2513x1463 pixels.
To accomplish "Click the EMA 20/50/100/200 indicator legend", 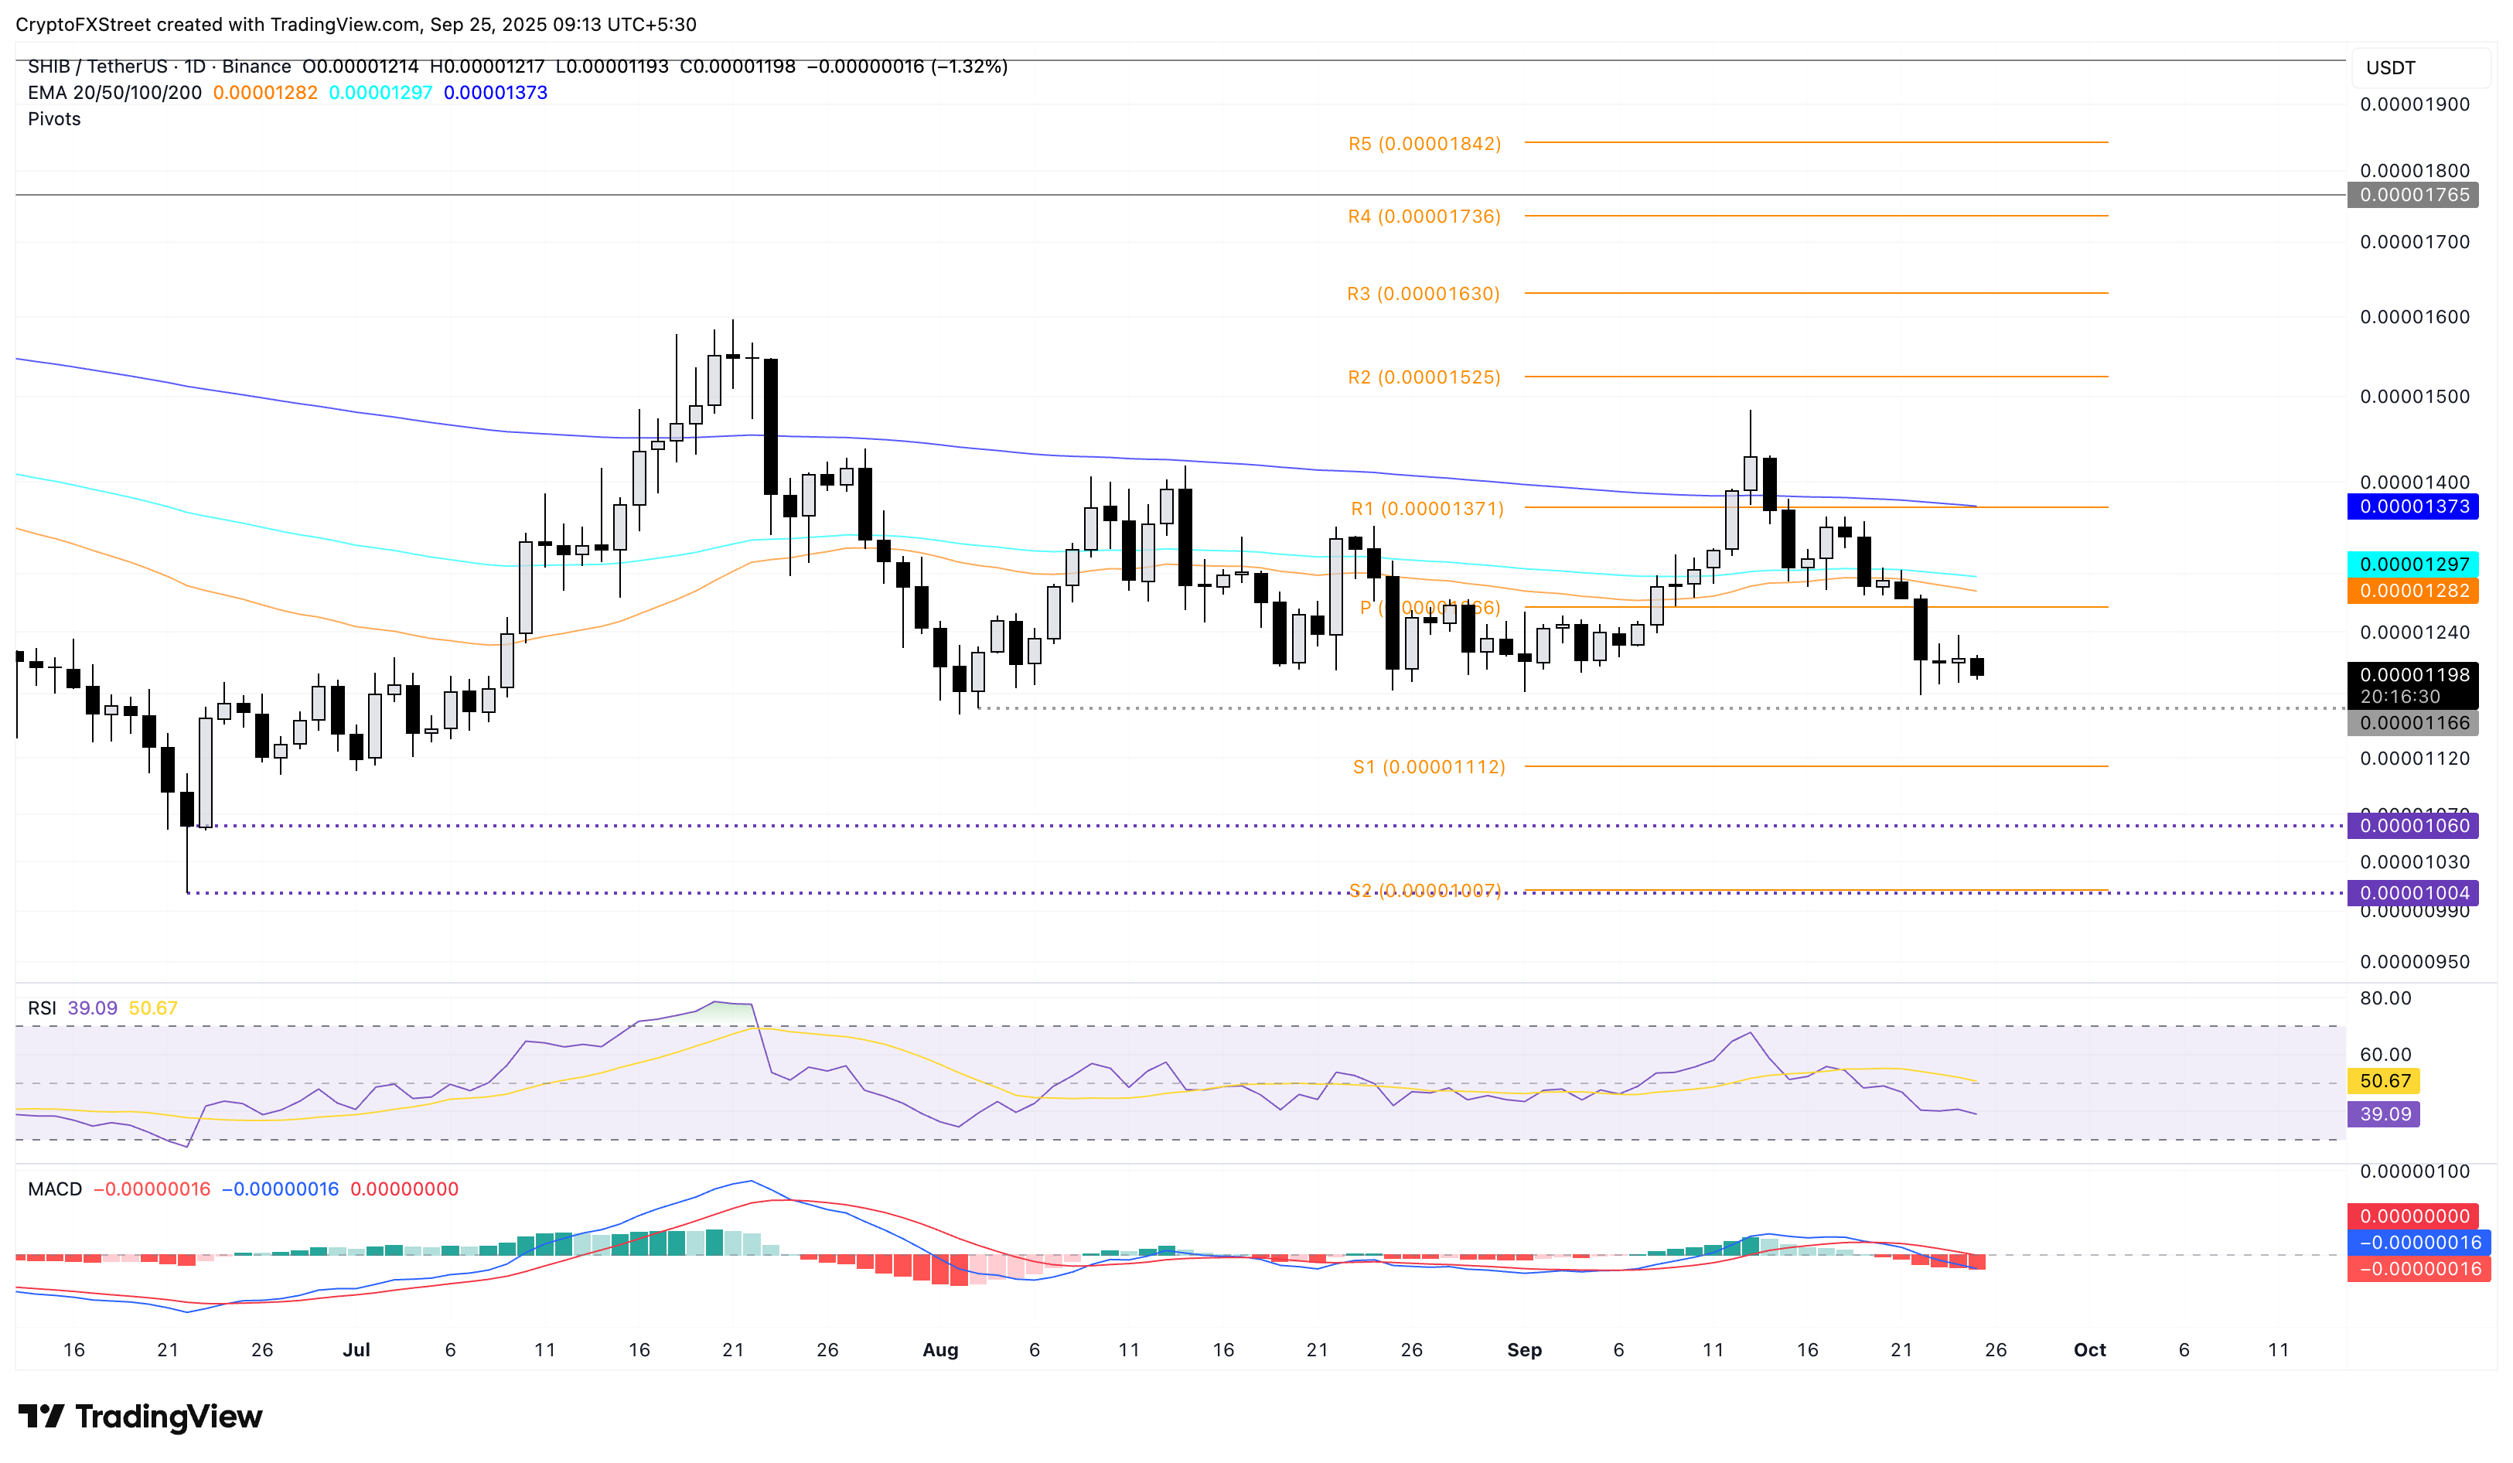I will tap(114, 93).
